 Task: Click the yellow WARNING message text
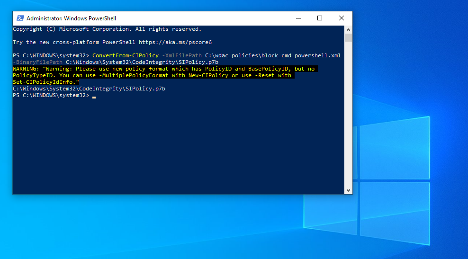pos(165,75)
